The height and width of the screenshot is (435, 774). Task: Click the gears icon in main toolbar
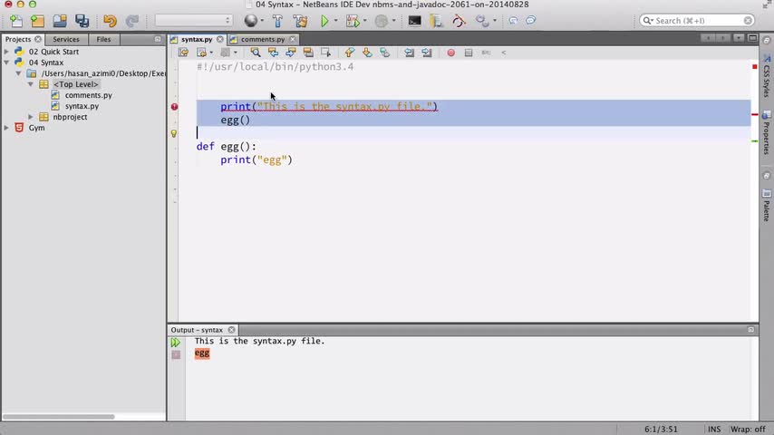(482, 21)
